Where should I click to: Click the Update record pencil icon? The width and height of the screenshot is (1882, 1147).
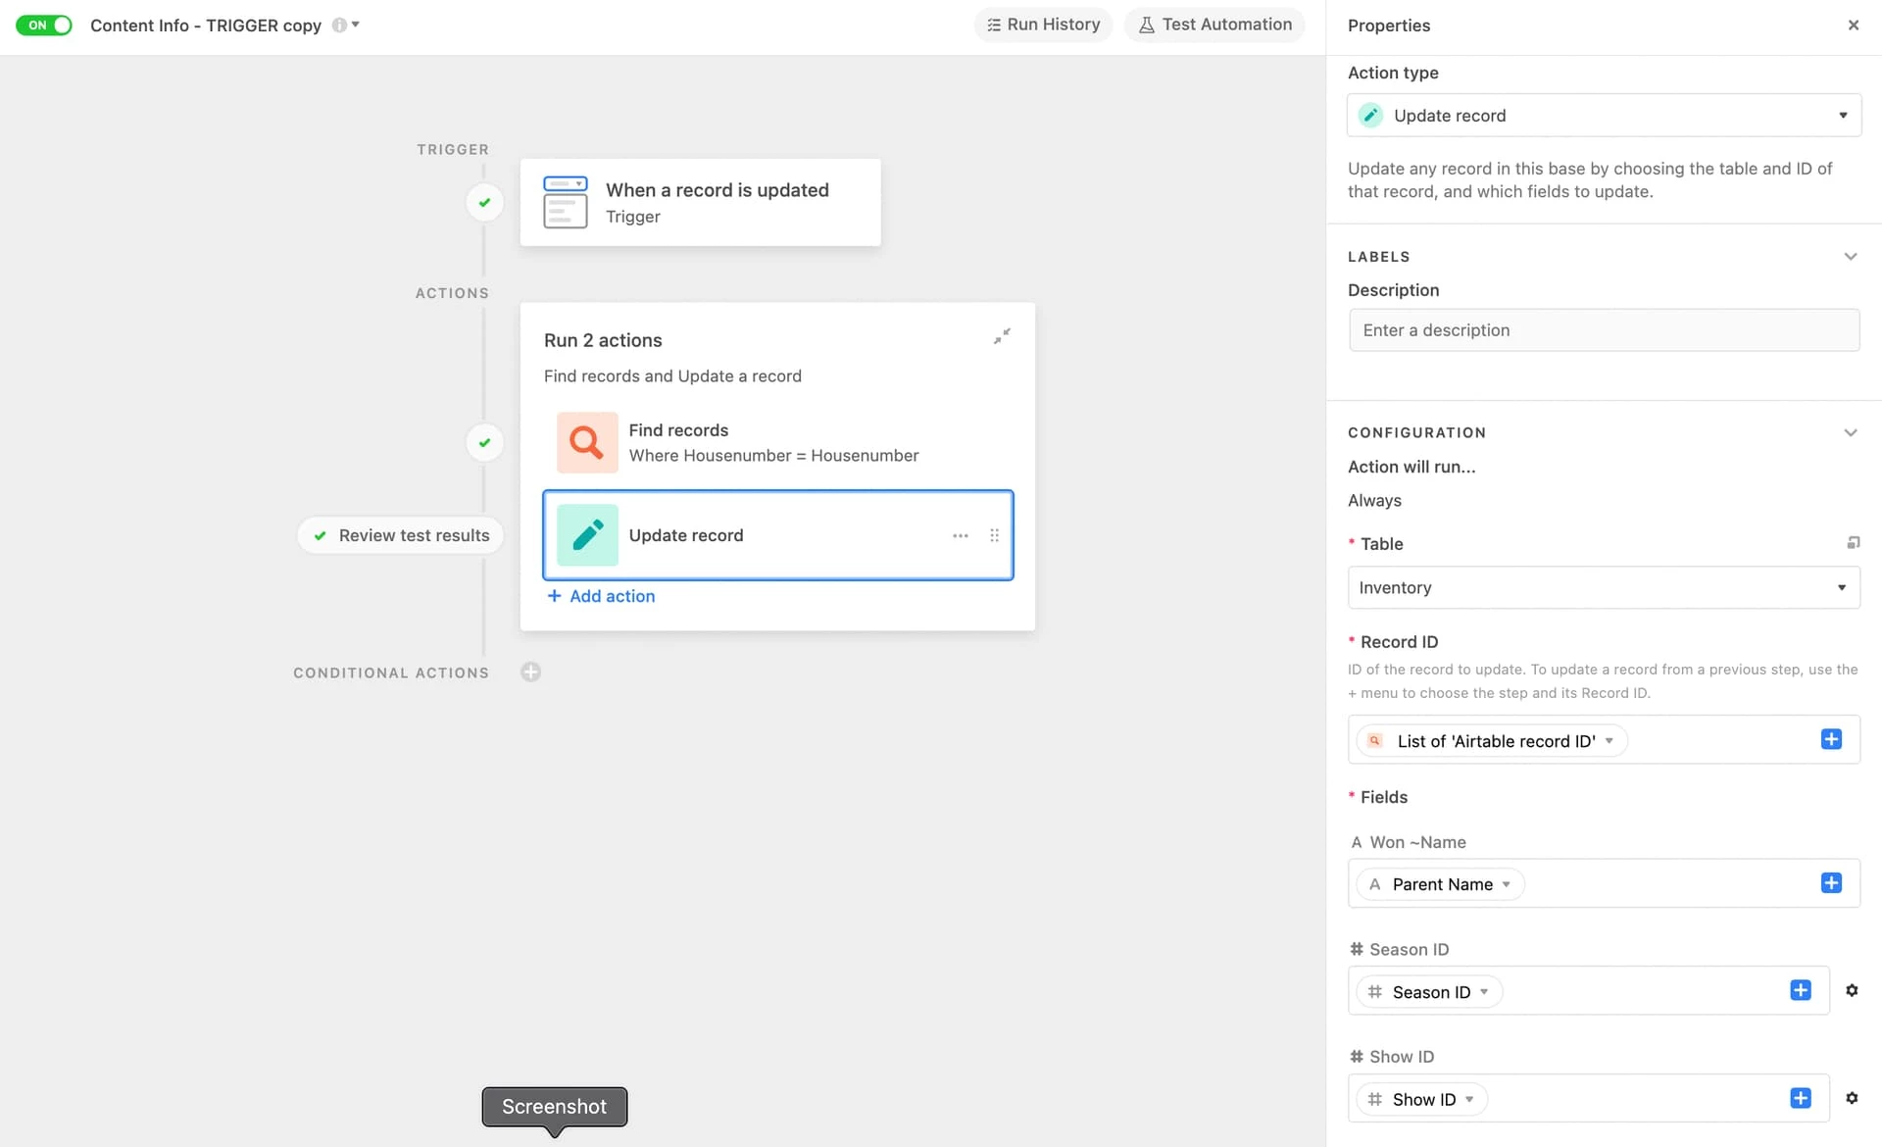click(x=587, y=535)
